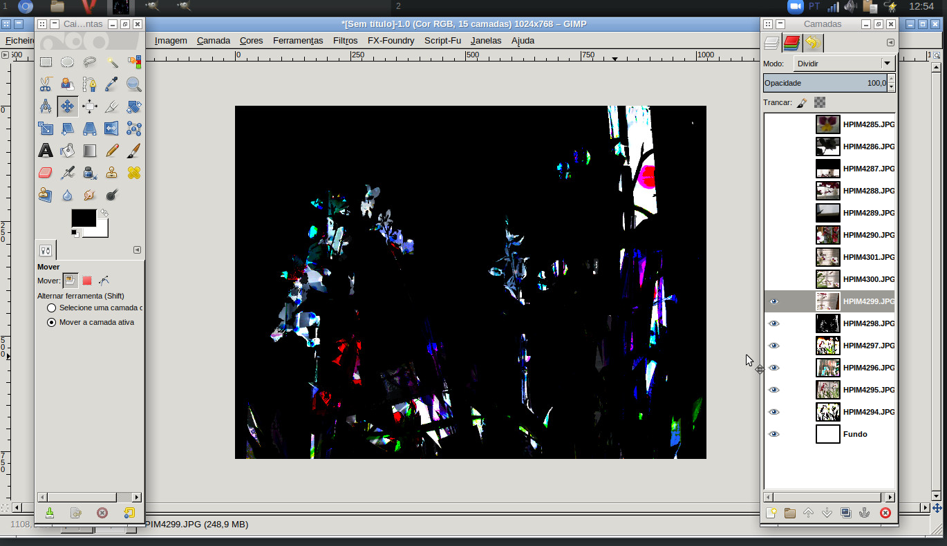Screen dimensions: 947x546
Task: Choose 'Mover a camada ativa' radio option
Action: [52, 322]
